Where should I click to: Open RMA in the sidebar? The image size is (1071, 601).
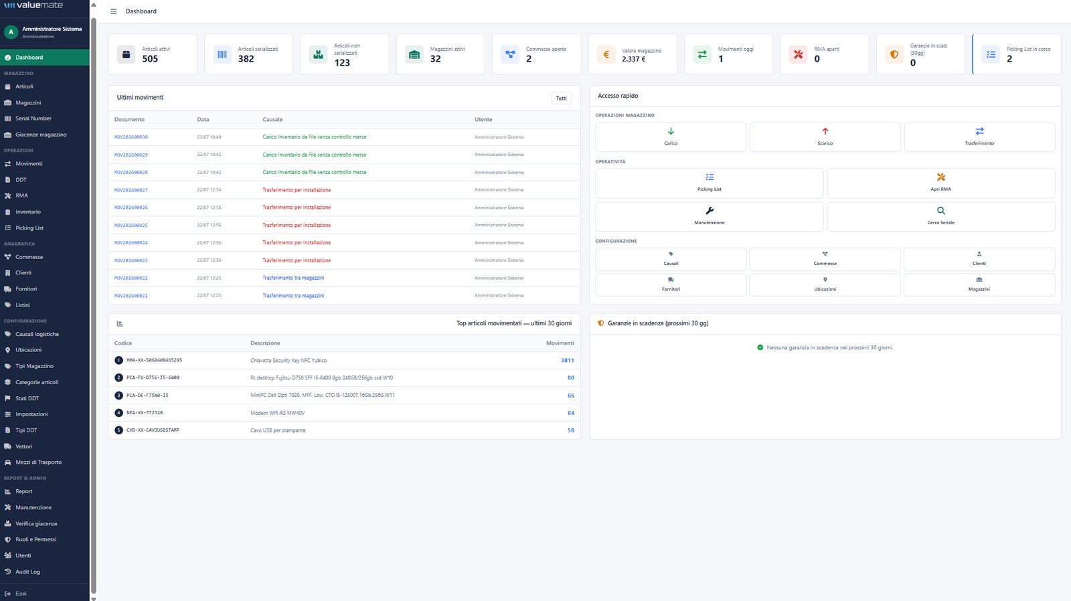(44, 195)
